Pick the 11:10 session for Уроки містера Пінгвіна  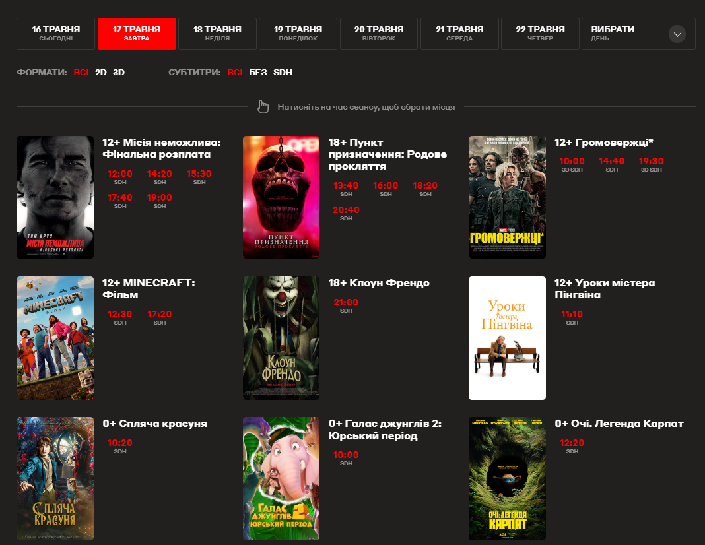pos(572,317)
